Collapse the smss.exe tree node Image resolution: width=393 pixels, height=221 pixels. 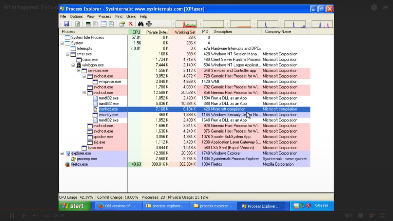point(68,54)
